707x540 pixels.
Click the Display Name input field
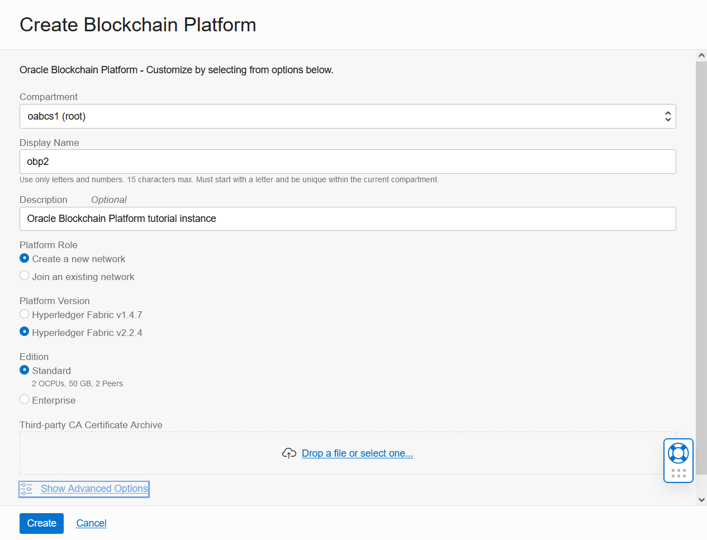tap(347, 161)
